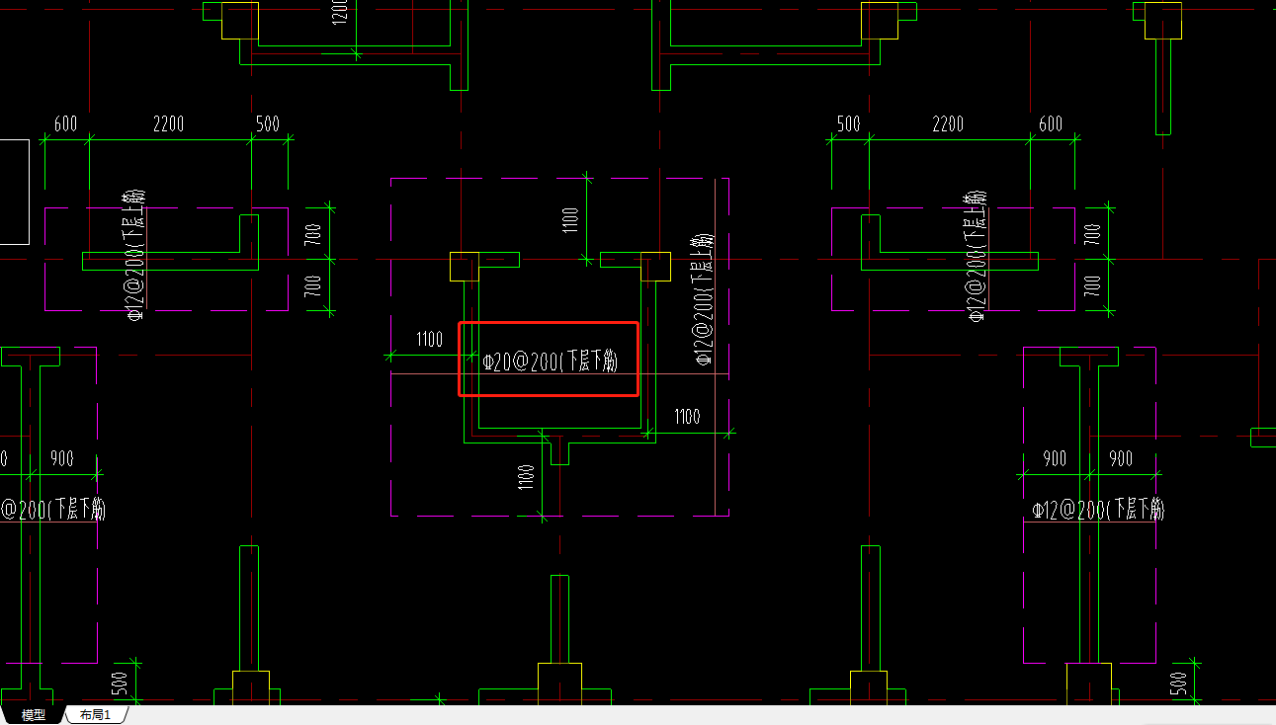Image resolution: width=1276 pixels, height=725 pixels.
Task: Click the 2200 dimension in the top-left chain
Action: click(168, 124)
